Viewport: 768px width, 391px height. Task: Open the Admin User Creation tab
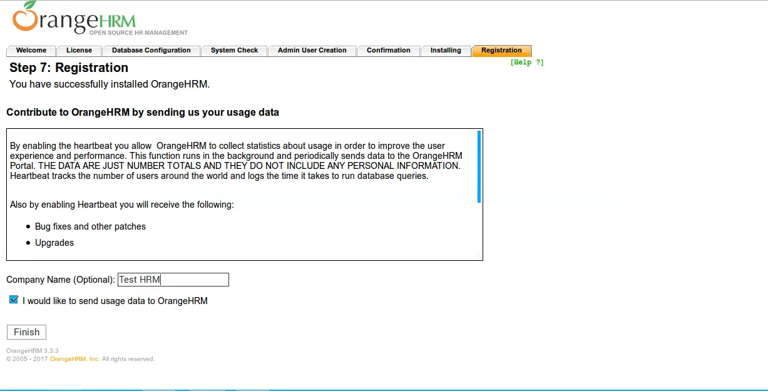[x=312, y=51]
